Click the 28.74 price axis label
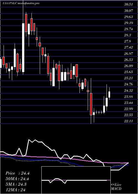138x194 pixels. 129,29
